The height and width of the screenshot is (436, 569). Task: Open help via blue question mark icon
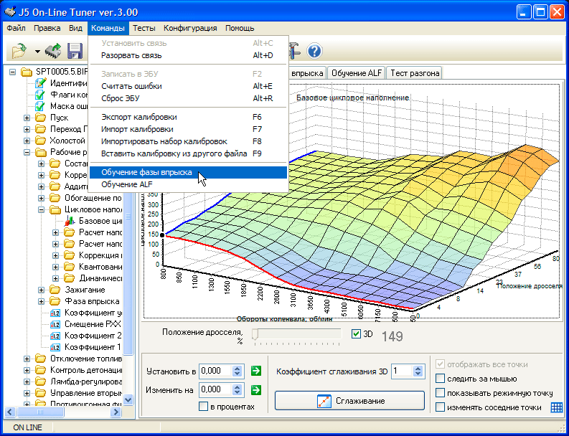click(x=314, y=51)
